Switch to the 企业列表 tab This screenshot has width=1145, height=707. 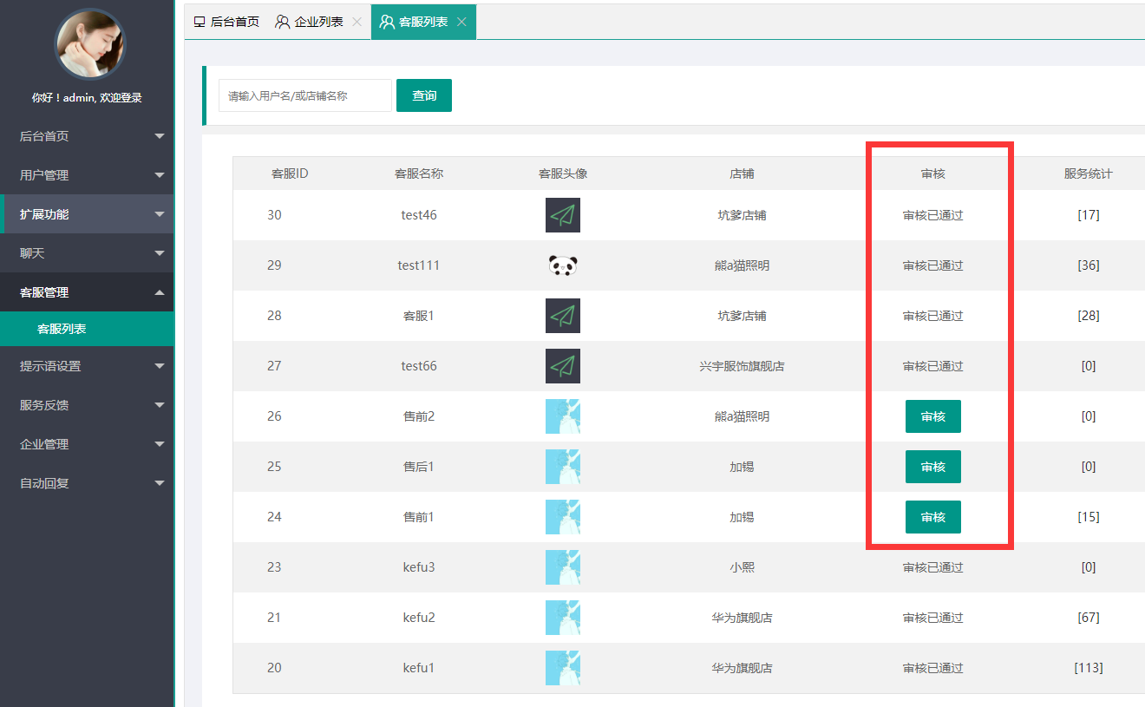point(311,22)
